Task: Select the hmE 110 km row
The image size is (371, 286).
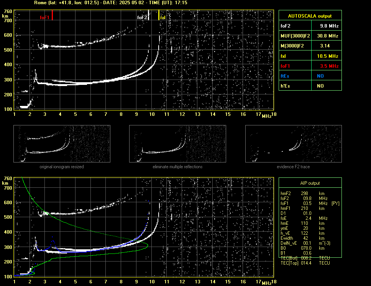Action: (302, 223)
